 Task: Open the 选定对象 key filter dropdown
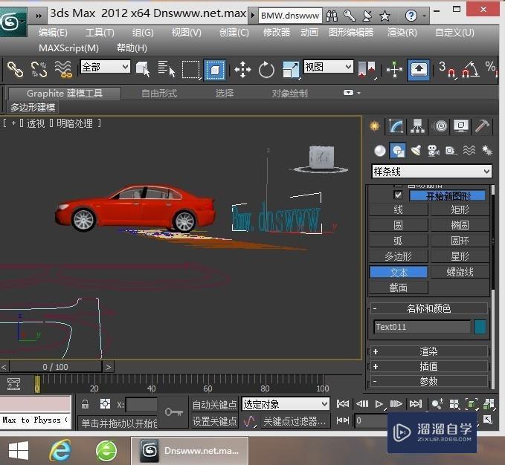pyautogui.click(x=286, y=404)
